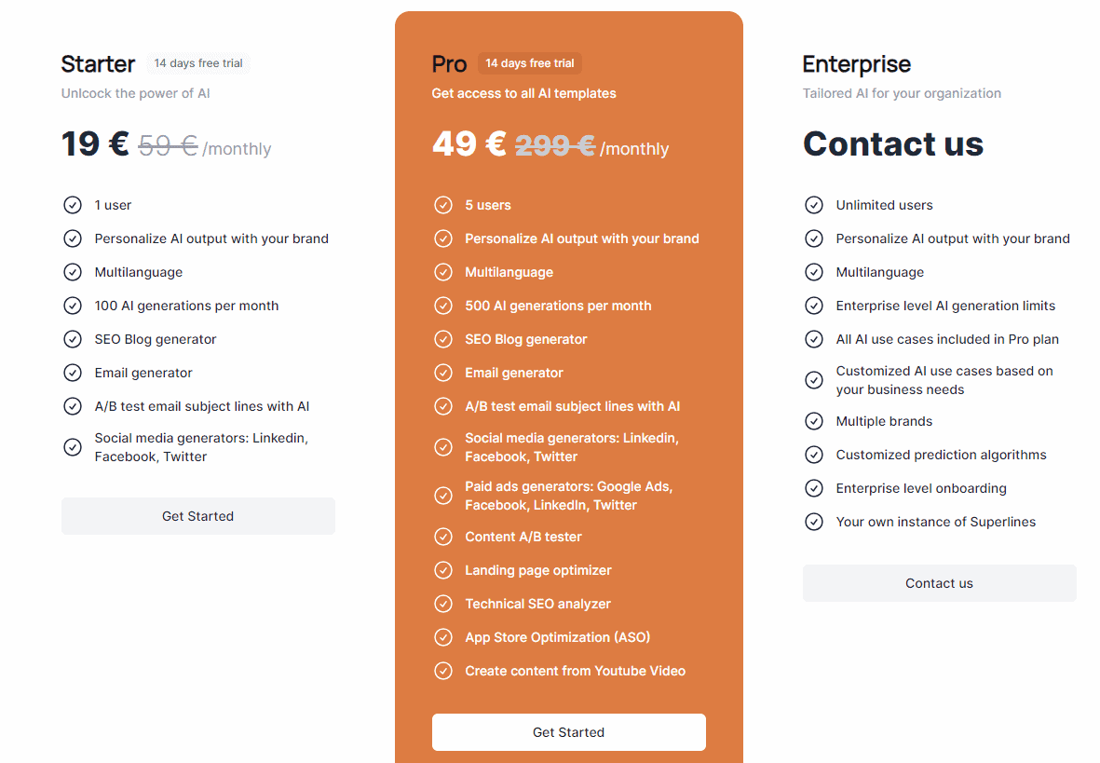The image size is (1100, 763).
Task: Select the checkmark next to "Customized prediction algorithms"
Action: (x=814, y=455)
